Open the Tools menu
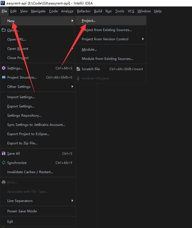The image size is (192, 228). point(120,11)
